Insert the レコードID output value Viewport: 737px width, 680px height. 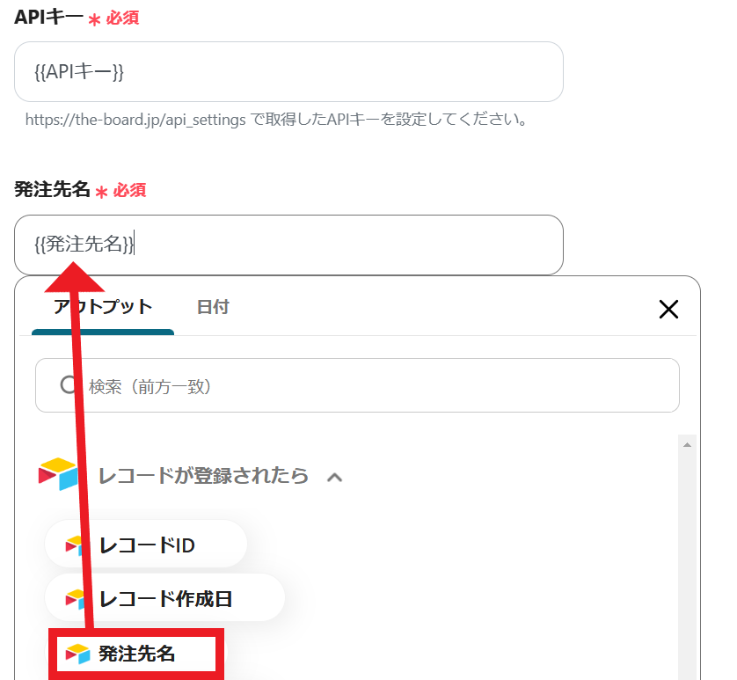[146, 544]
